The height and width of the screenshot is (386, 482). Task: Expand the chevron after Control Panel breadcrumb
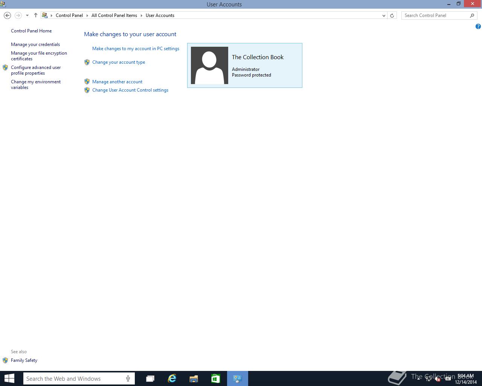point(87,15)
